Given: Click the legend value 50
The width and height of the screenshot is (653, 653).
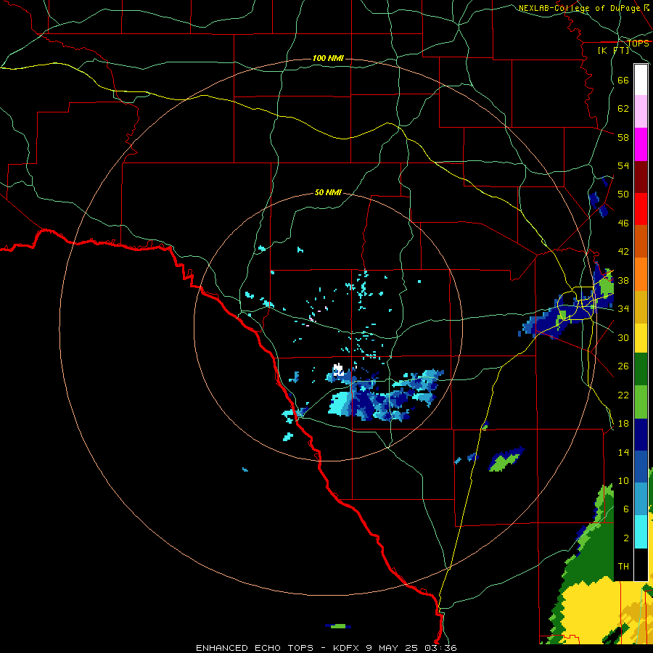Looking at the screenshot, I should [623, 194].
